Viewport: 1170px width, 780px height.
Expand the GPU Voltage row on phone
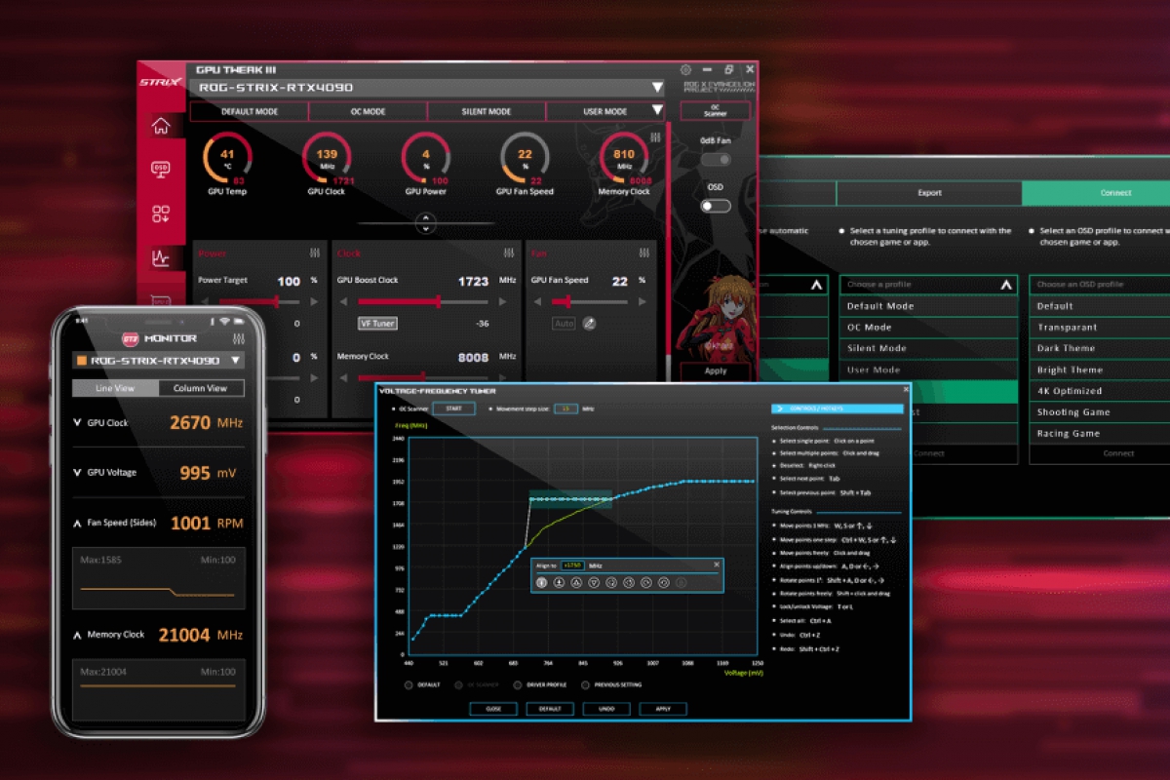[78, 473]
